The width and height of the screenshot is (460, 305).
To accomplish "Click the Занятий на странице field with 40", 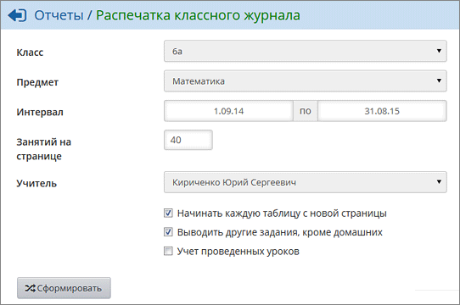I will coord(188,140).
